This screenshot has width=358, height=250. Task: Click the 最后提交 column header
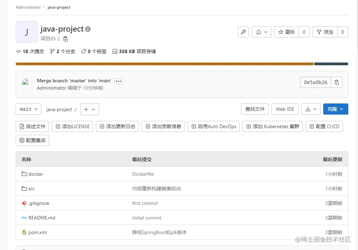142,159
